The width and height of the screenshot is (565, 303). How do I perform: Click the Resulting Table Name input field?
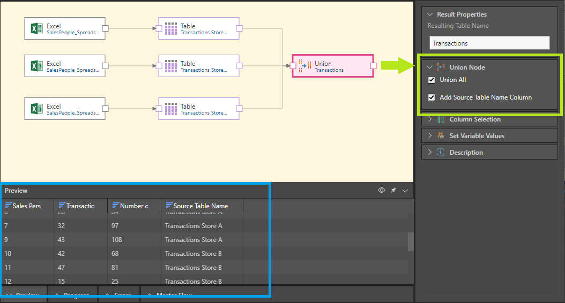click(x=489, y=43)
